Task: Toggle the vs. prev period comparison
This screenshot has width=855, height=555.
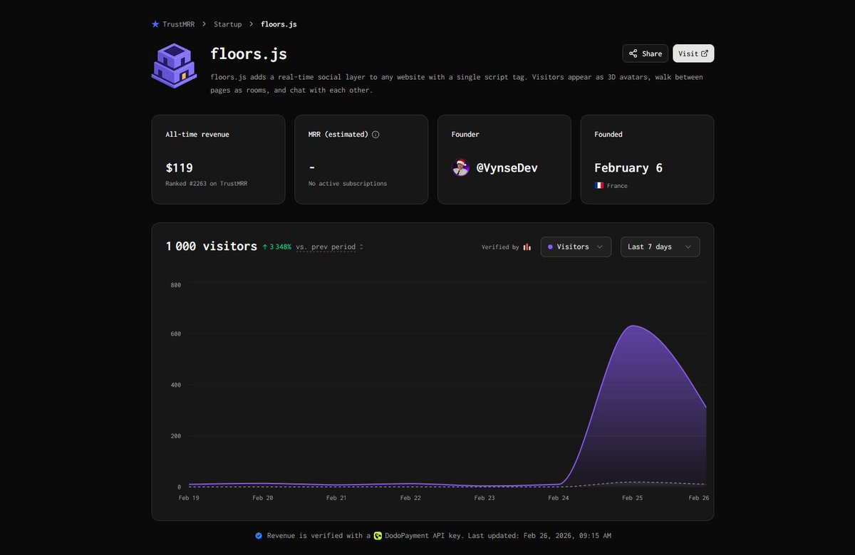Action: coord(324,247)
